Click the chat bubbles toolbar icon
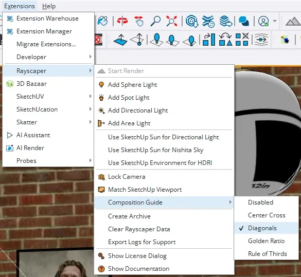The image size is (301, 277). click(x=244, y=21)
